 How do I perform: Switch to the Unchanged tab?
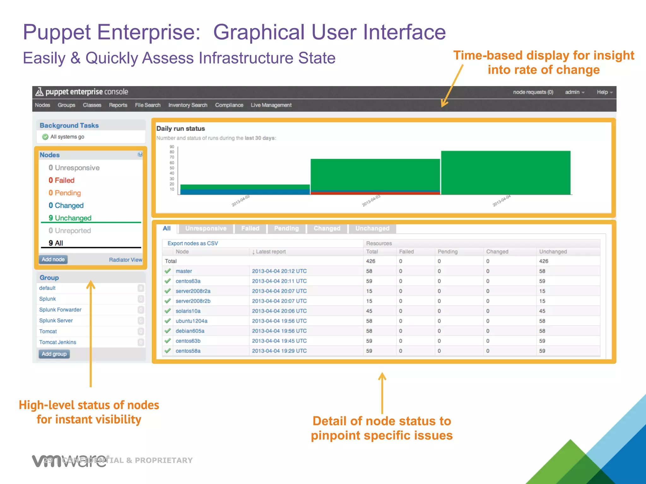(x=372, y=228)
